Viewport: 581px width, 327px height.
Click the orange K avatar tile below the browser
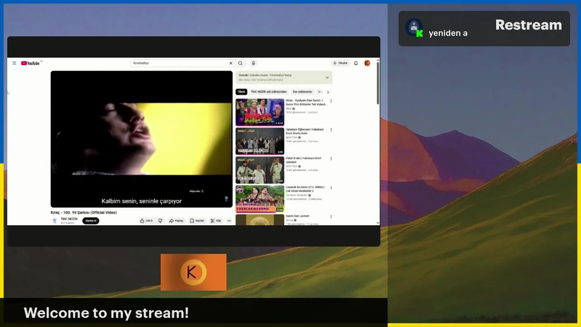pos(193,272)
